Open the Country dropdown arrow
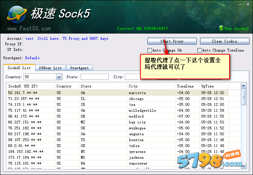Screen dimensions: 253x175 (x=59, y=77)
